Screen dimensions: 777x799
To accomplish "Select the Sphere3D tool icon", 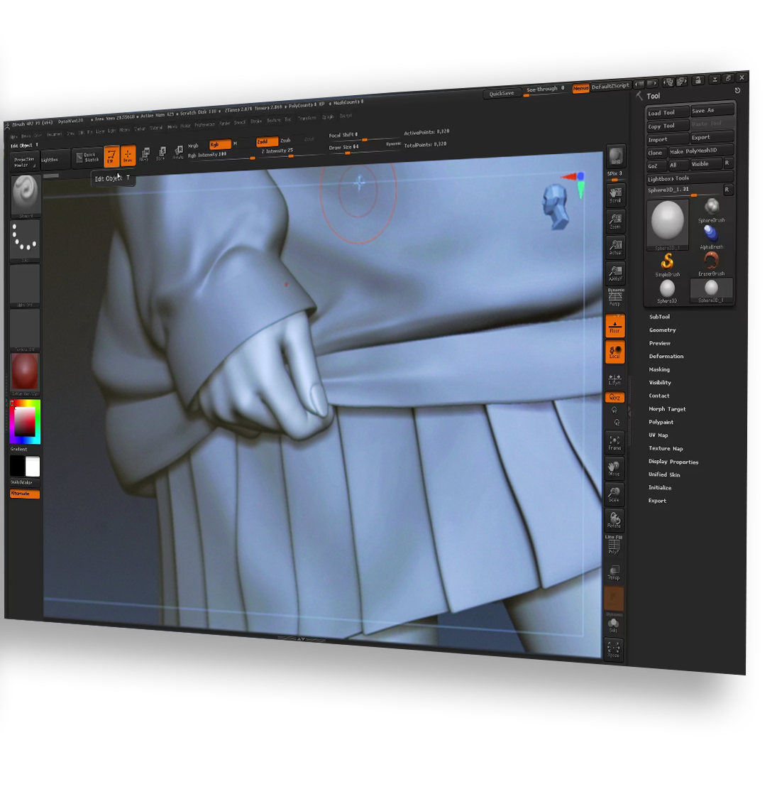I will 667,291.
